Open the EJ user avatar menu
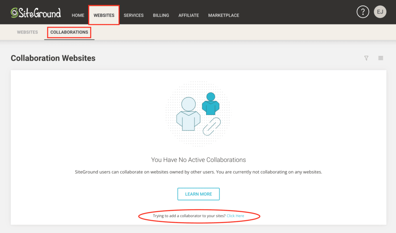This screenshot has height=233, width=396. point(380,12)
